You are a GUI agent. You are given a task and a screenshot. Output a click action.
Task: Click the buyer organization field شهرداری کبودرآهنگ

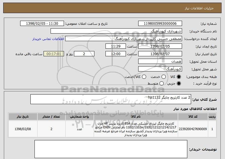click(116, 31)
